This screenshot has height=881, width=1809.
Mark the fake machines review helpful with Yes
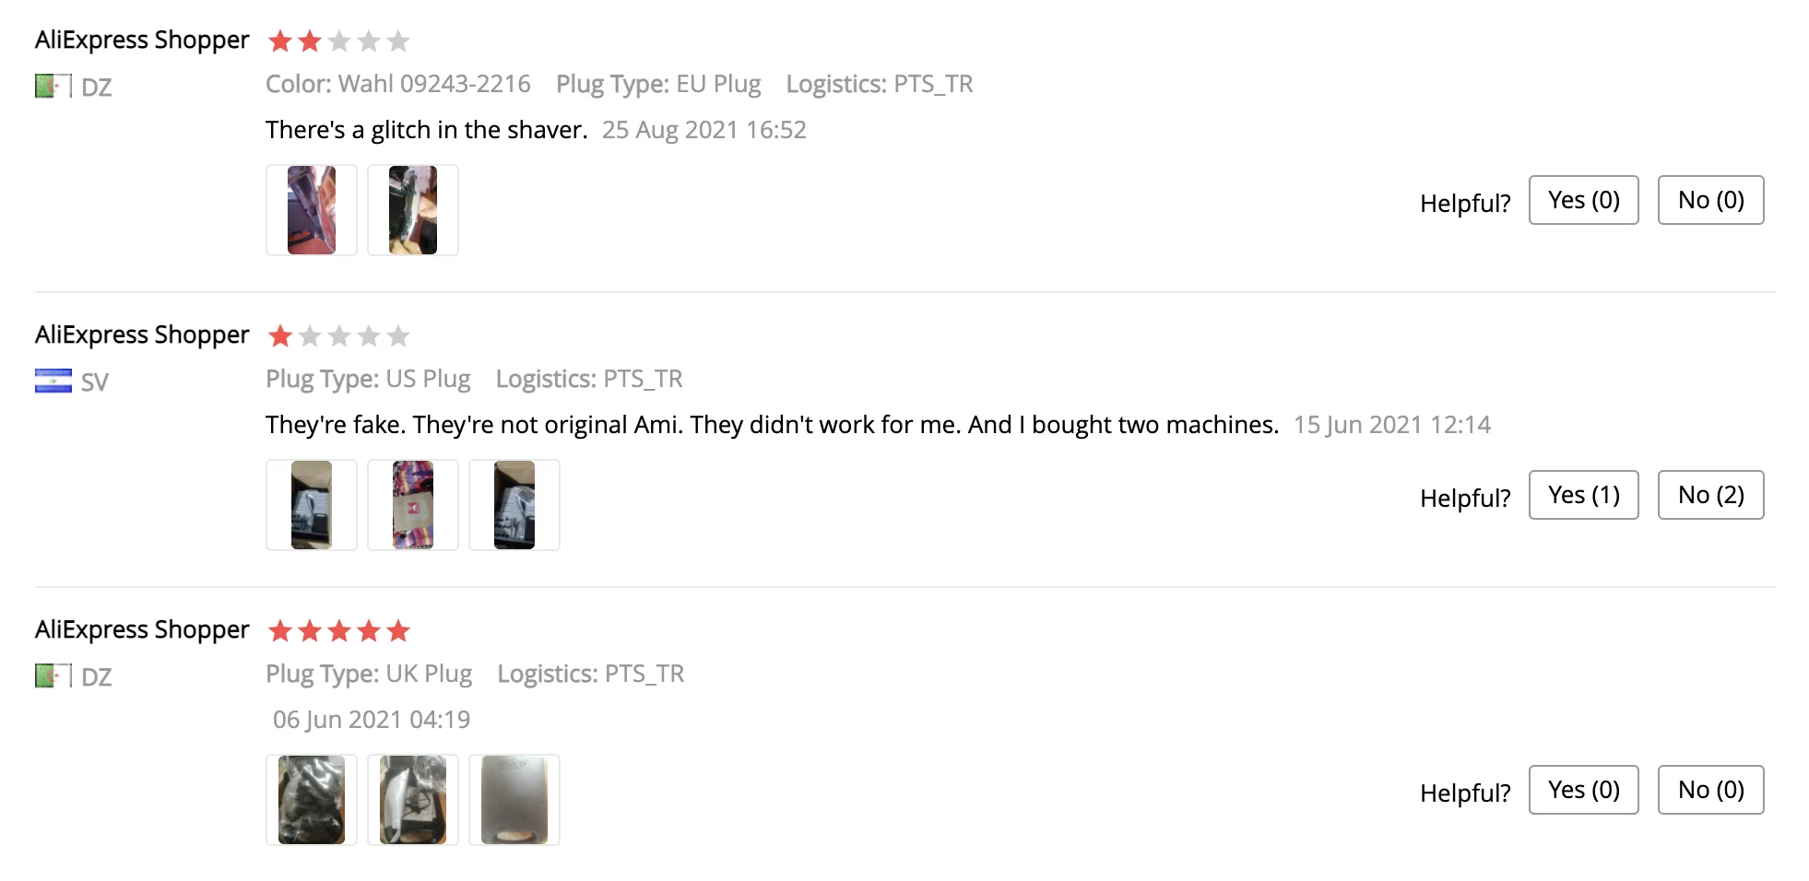1583,495
